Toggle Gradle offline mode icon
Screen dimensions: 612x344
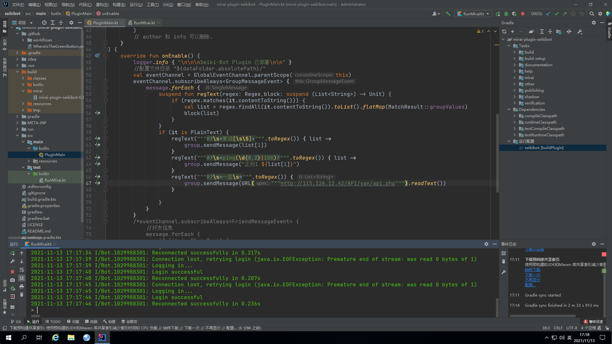(x=569, y=32)
